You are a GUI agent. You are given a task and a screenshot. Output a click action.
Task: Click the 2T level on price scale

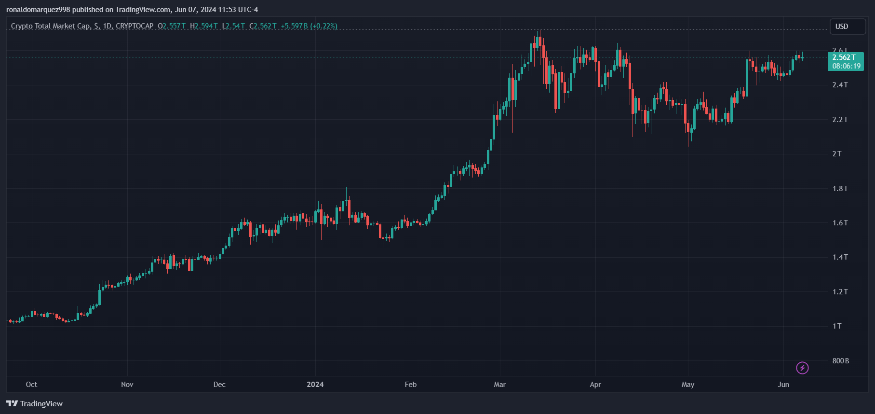837,154
